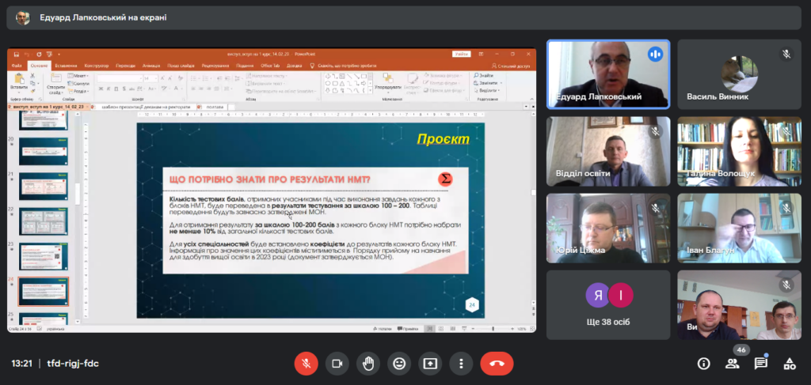The width and height of the screenshot is (811, 385).
Task: Open the chat with everyone panel
Action: (x=761, y=364)
